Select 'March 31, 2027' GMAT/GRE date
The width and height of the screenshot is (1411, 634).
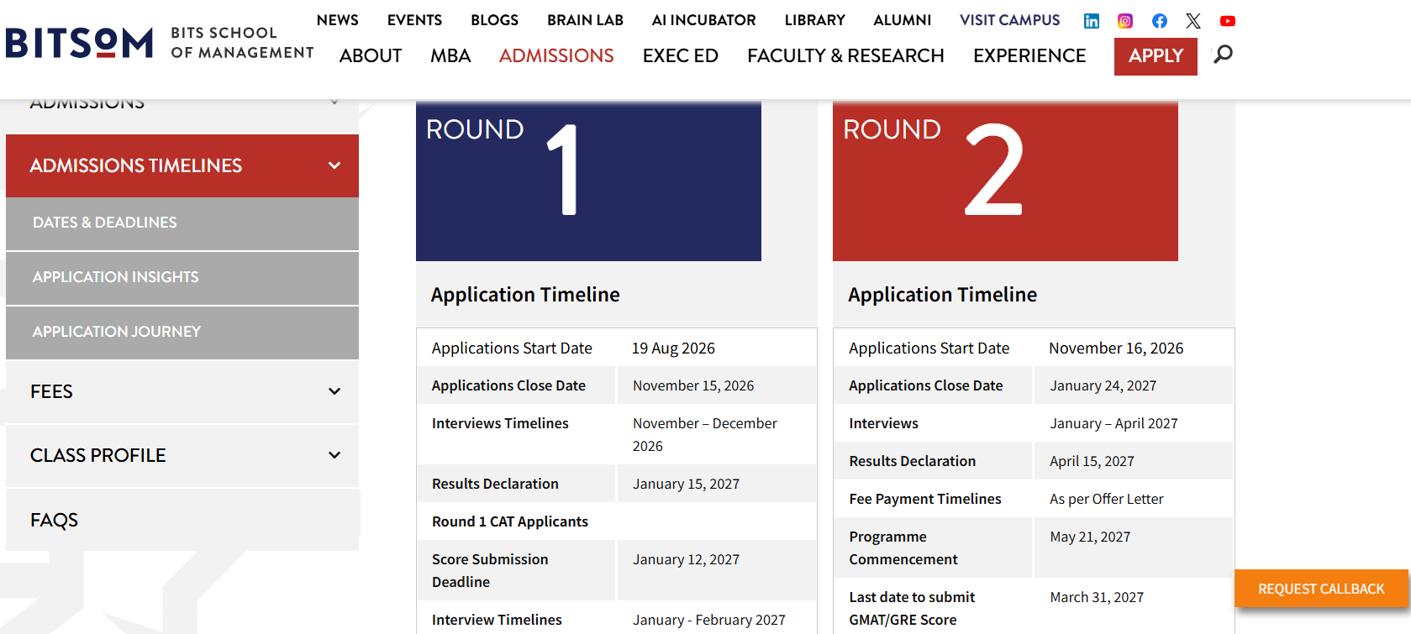[x=1097, y=597]
